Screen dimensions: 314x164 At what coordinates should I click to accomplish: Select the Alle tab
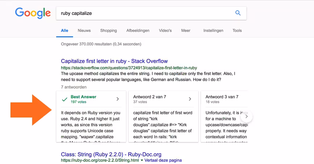pyautogui.click(x=64, y=31)
